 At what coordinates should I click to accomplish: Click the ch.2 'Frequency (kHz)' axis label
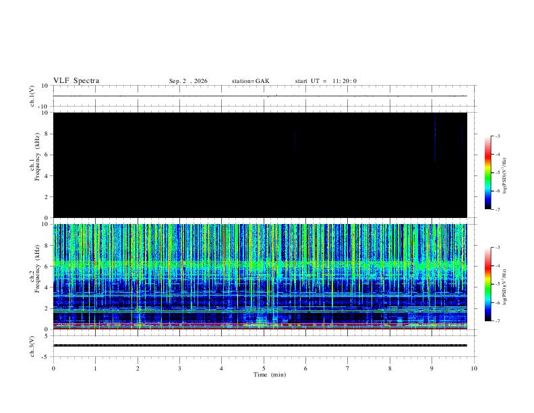(x=38, y=269)
